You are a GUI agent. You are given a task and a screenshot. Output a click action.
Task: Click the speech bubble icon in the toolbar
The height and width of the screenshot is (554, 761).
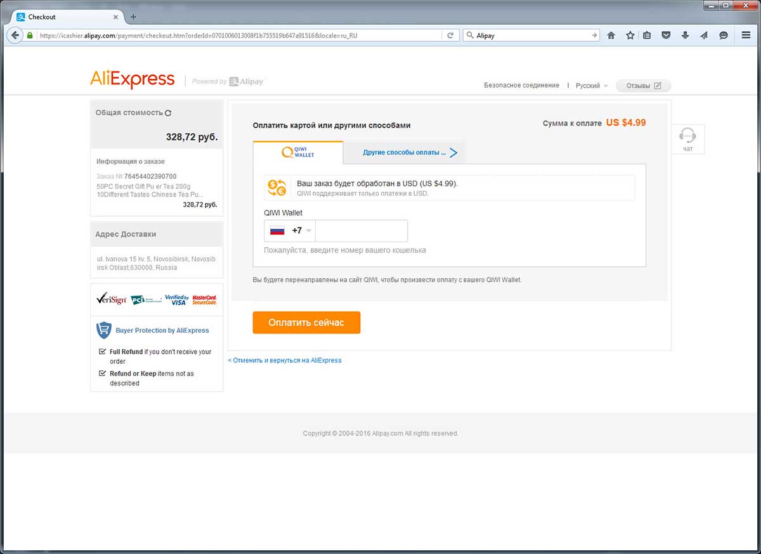pyautogui.click(x=723, y=35)
